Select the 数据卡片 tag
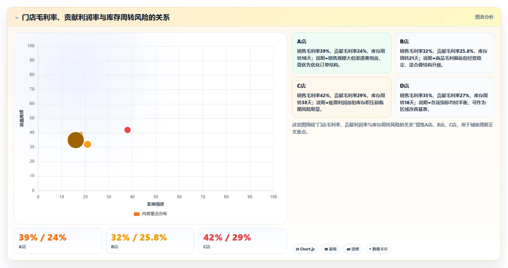Screen dimensions: 508x268 pos(378,249)
